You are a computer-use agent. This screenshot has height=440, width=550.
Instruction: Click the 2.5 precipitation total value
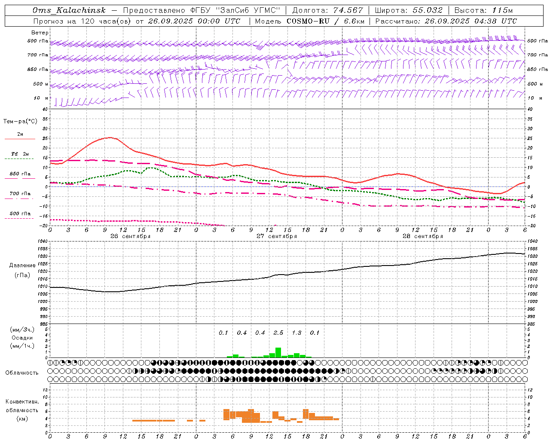[x=278, y=333]
